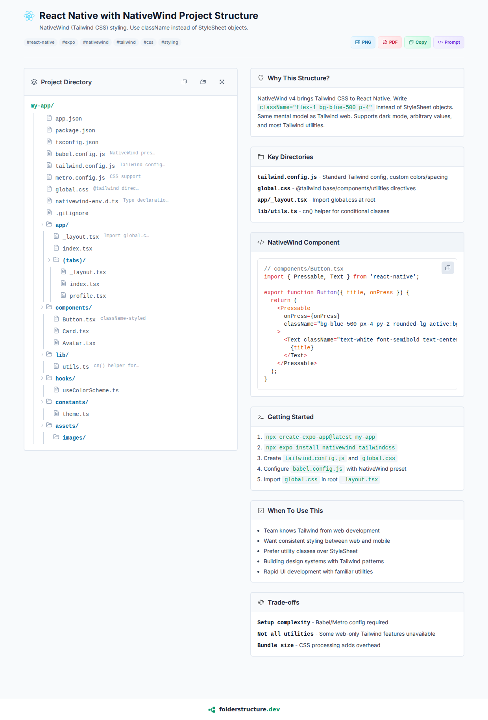Select useColorScheme.ts file
Image resolution: width=488 pixels, height=720 pixels.
pos(91,390)
